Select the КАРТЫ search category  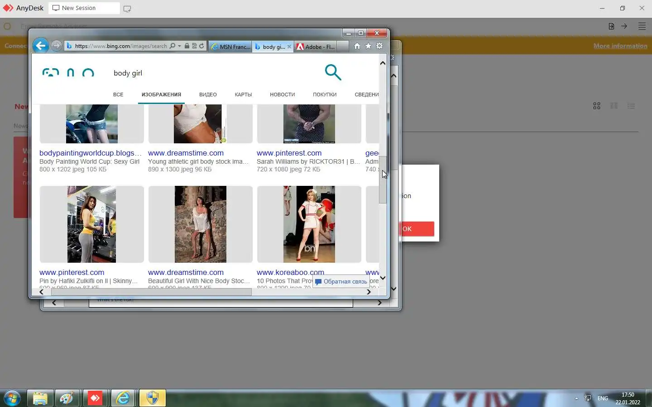[243, 95]
